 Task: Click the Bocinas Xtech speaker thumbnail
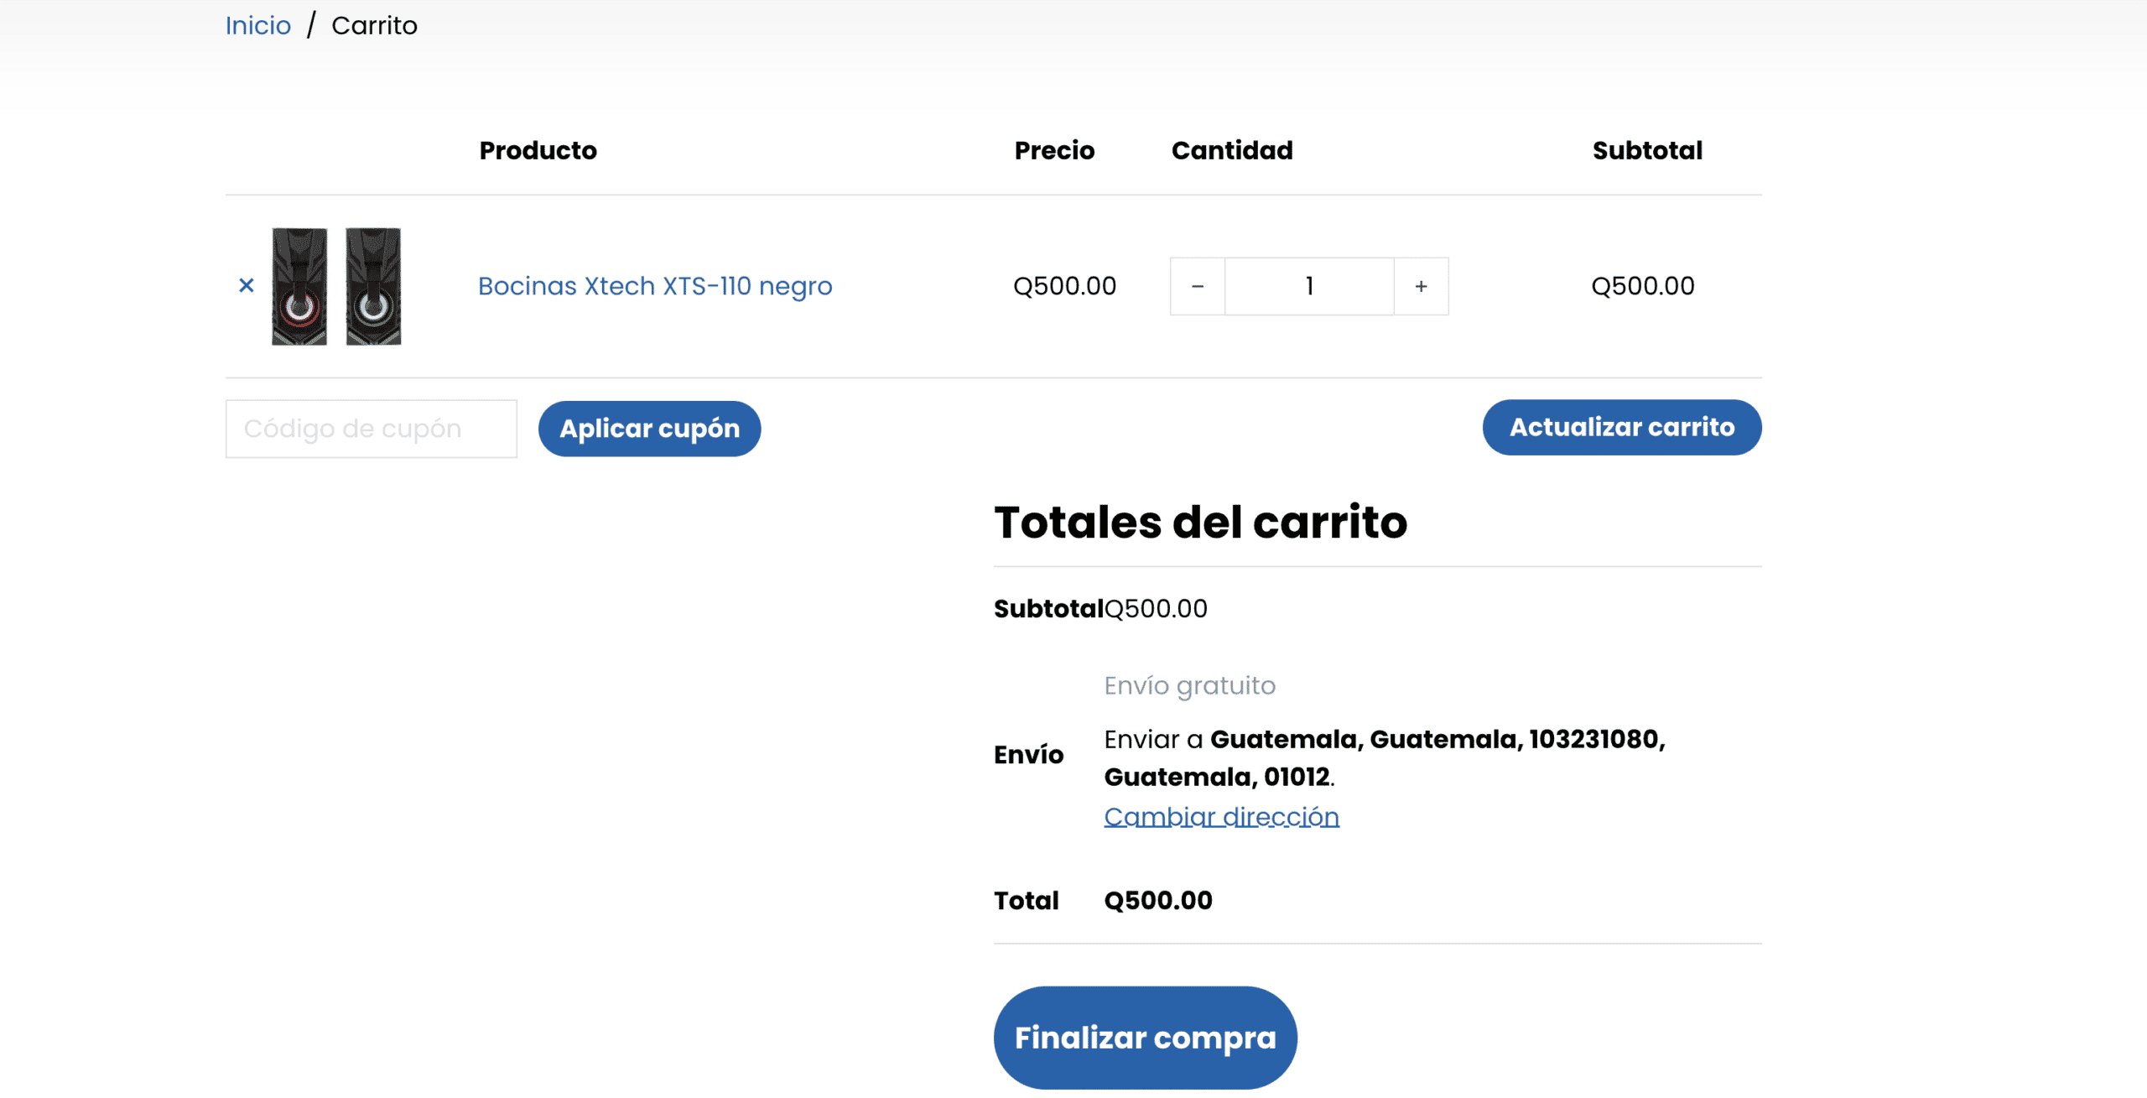click(336, 286)
